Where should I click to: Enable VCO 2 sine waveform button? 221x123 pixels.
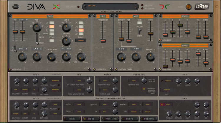coord(81,34)
